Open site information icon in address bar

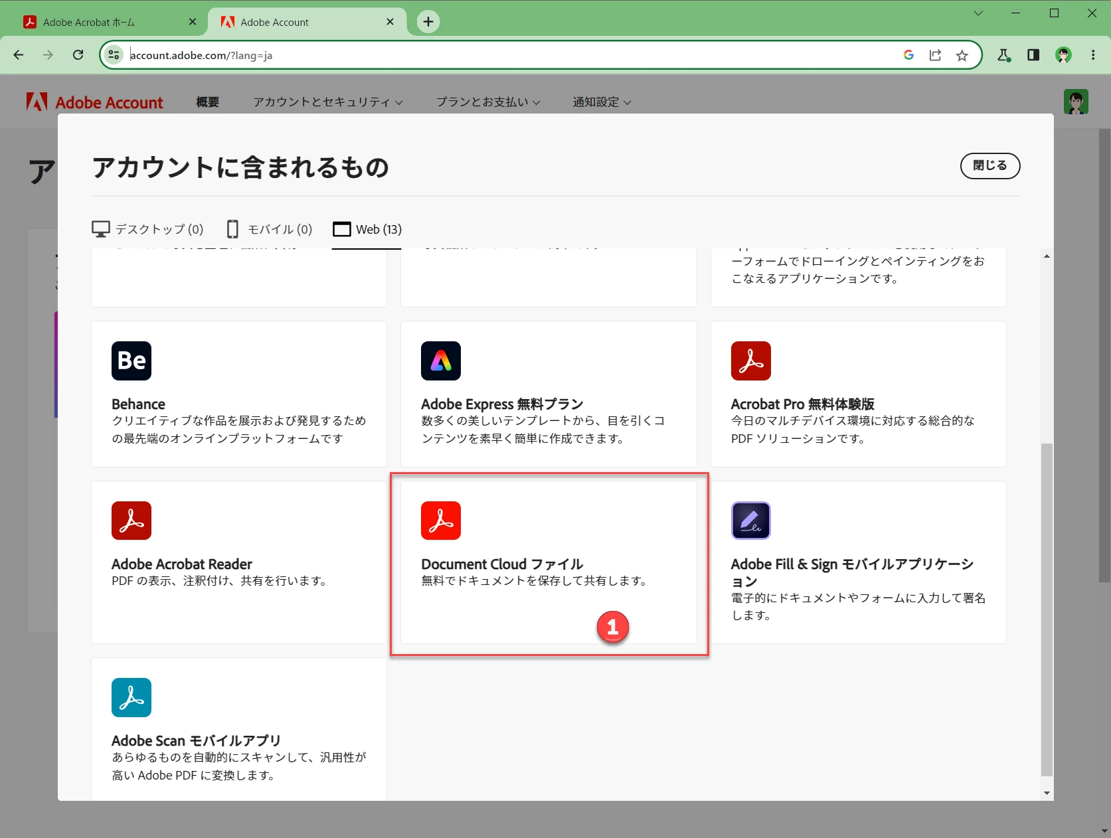click(114, 55)
